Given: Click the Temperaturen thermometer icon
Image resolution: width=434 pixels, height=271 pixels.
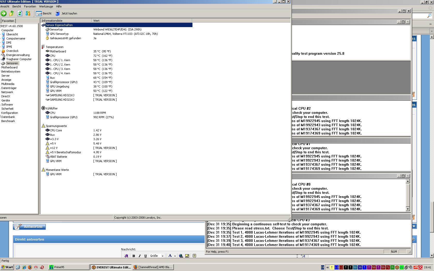Looking at the screenshot, I should pos(43,47).
